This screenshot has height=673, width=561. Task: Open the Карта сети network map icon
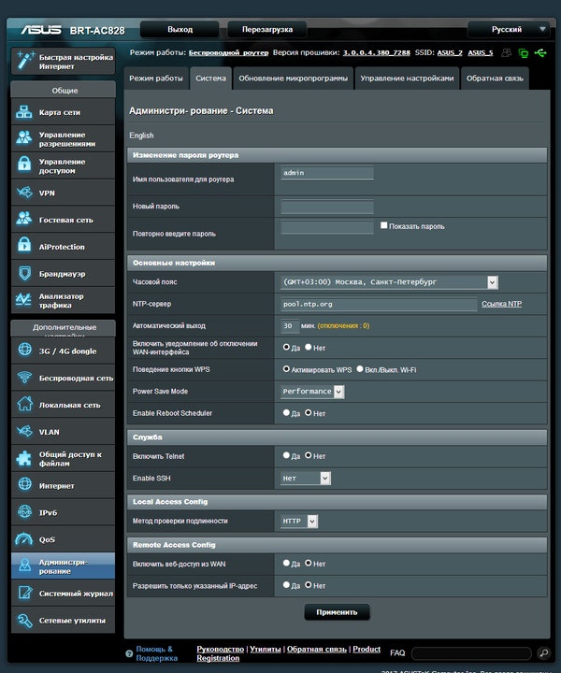24,112
